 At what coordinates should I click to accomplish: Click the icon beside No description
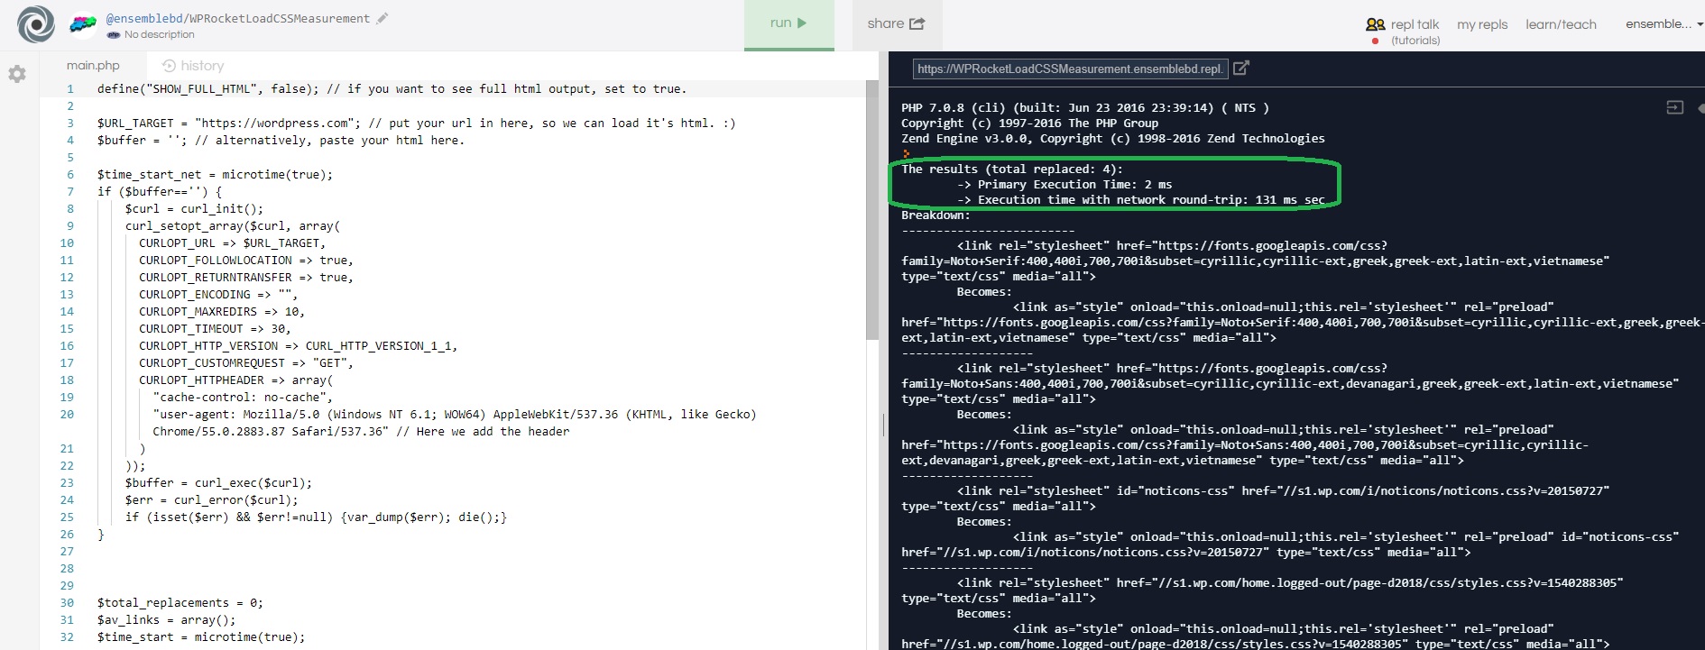[x=113, y=34]
